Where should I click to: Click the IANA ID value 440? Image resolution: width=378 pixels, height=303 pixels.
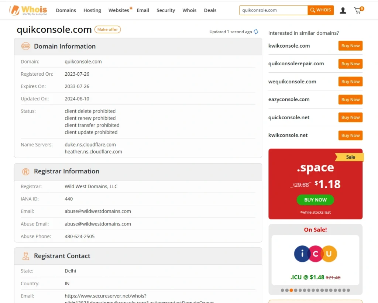[69, 199]
